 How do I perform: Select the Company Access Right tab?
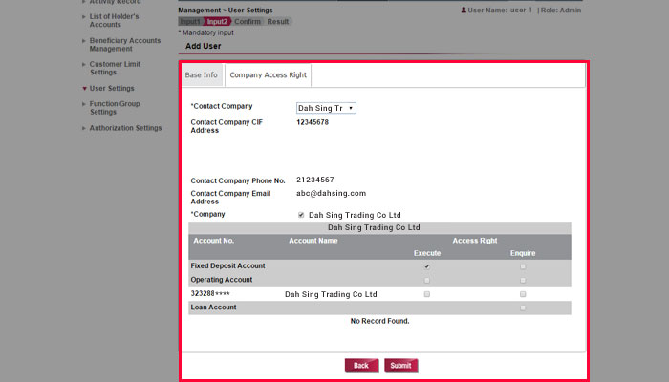click(268, 75)
